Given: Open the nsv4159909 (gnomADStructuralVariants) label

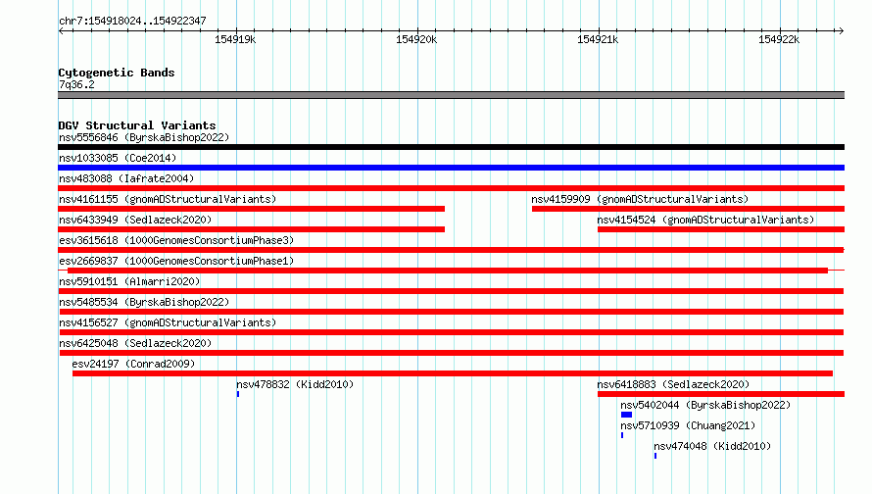Looking at the screenshot, I should pos(640,199).
